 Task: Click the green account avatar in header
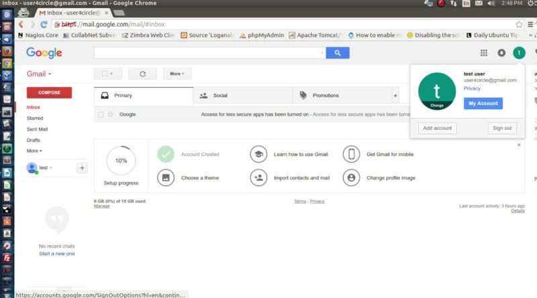(x=519, y=53)
